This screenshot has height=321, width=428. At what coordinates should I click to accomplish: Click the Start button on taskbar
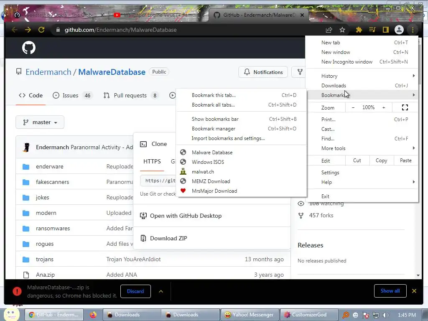(11, 315)
